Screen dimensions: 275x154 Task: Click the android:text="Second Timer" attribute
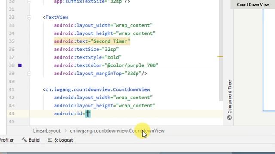tap(92, 41)
